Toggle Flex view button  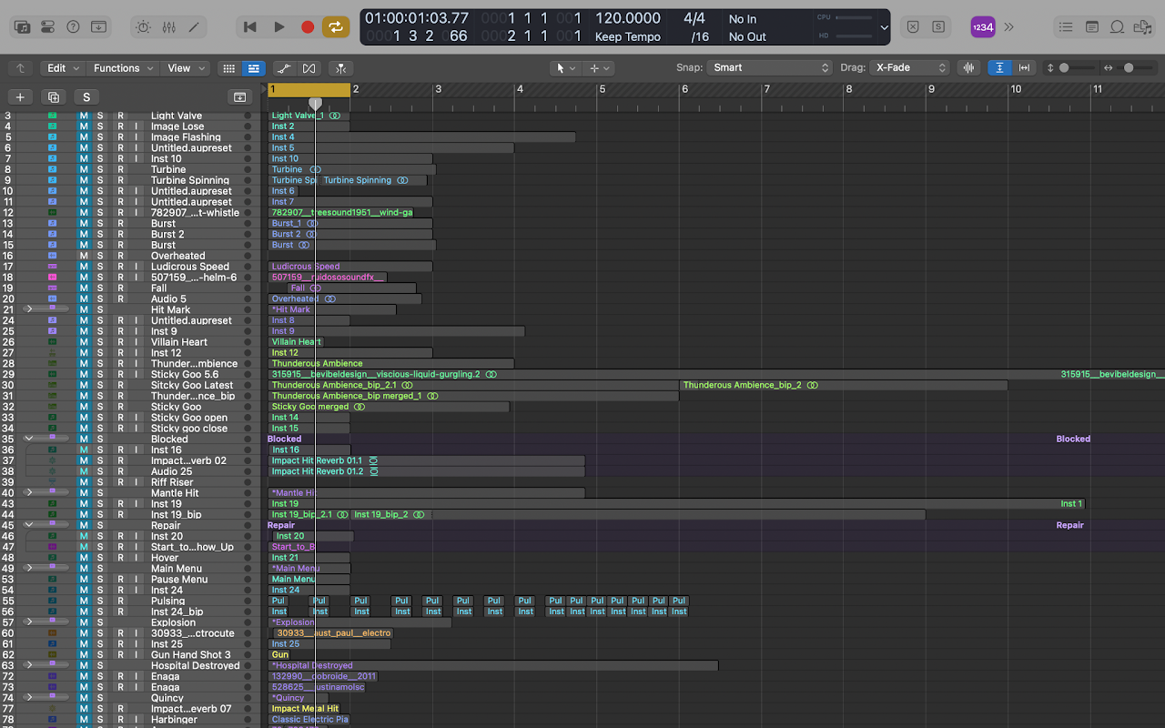[309, 68]
